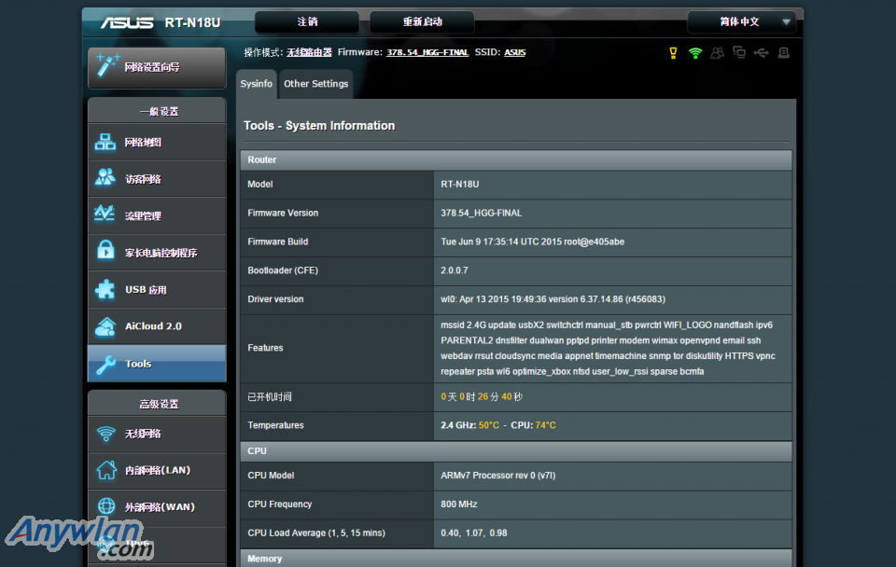The image size is (896, 567).
Task: Click the overlapping screens status icon
Action: click(x=739, y=53)
